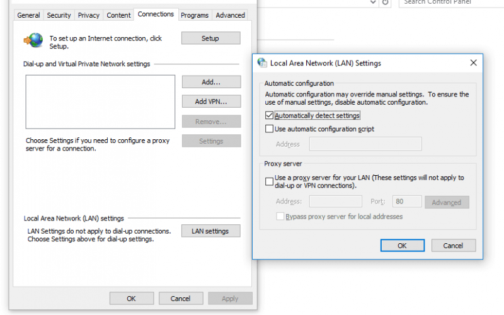Click the Connections tab
This screenshot has width=504, height=315.
(x=156, y=14)
